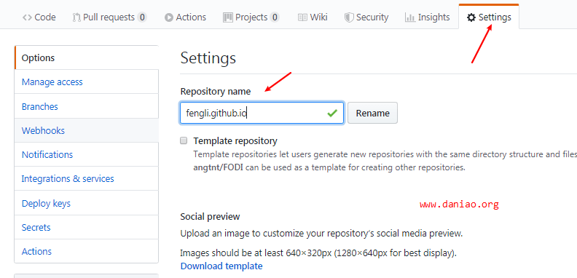Click the Template repository label
This screenshot has height=278, width=577.
[235, 141]
